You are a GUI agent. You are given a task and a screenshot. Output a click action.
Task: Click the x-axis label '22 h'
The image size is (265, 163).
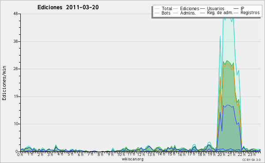241,154
